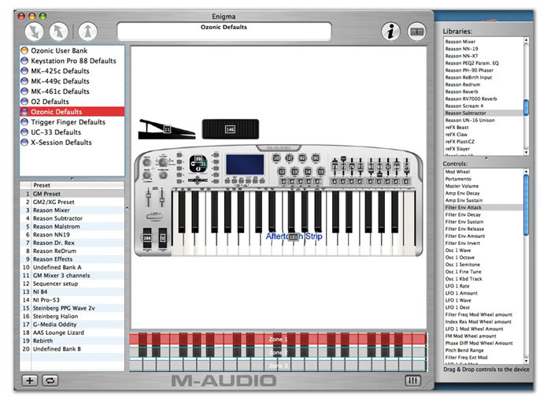This screenshot has height=405, width=551.
Task: Open the mixer sliders icon
Action: click(413, 381)
